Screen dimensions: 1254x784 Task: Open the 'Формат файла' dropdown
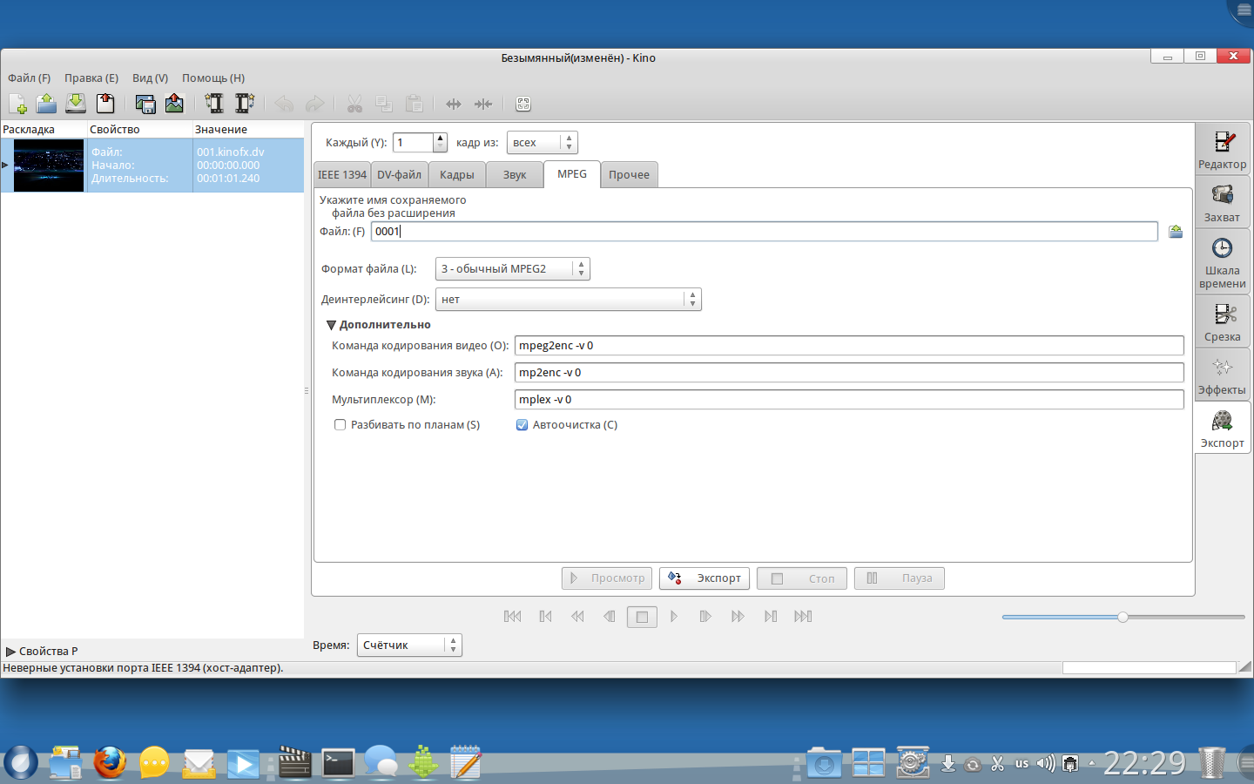click(x=512, y=269)
